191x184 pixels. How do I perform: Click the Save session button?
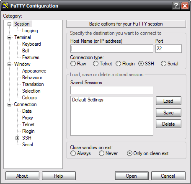[x=168, y=113]
